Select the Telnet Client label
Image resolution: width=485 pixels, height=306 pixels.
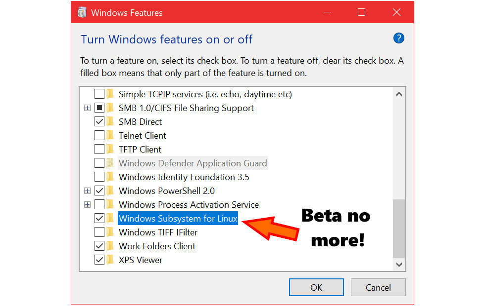tap(143, 135)
